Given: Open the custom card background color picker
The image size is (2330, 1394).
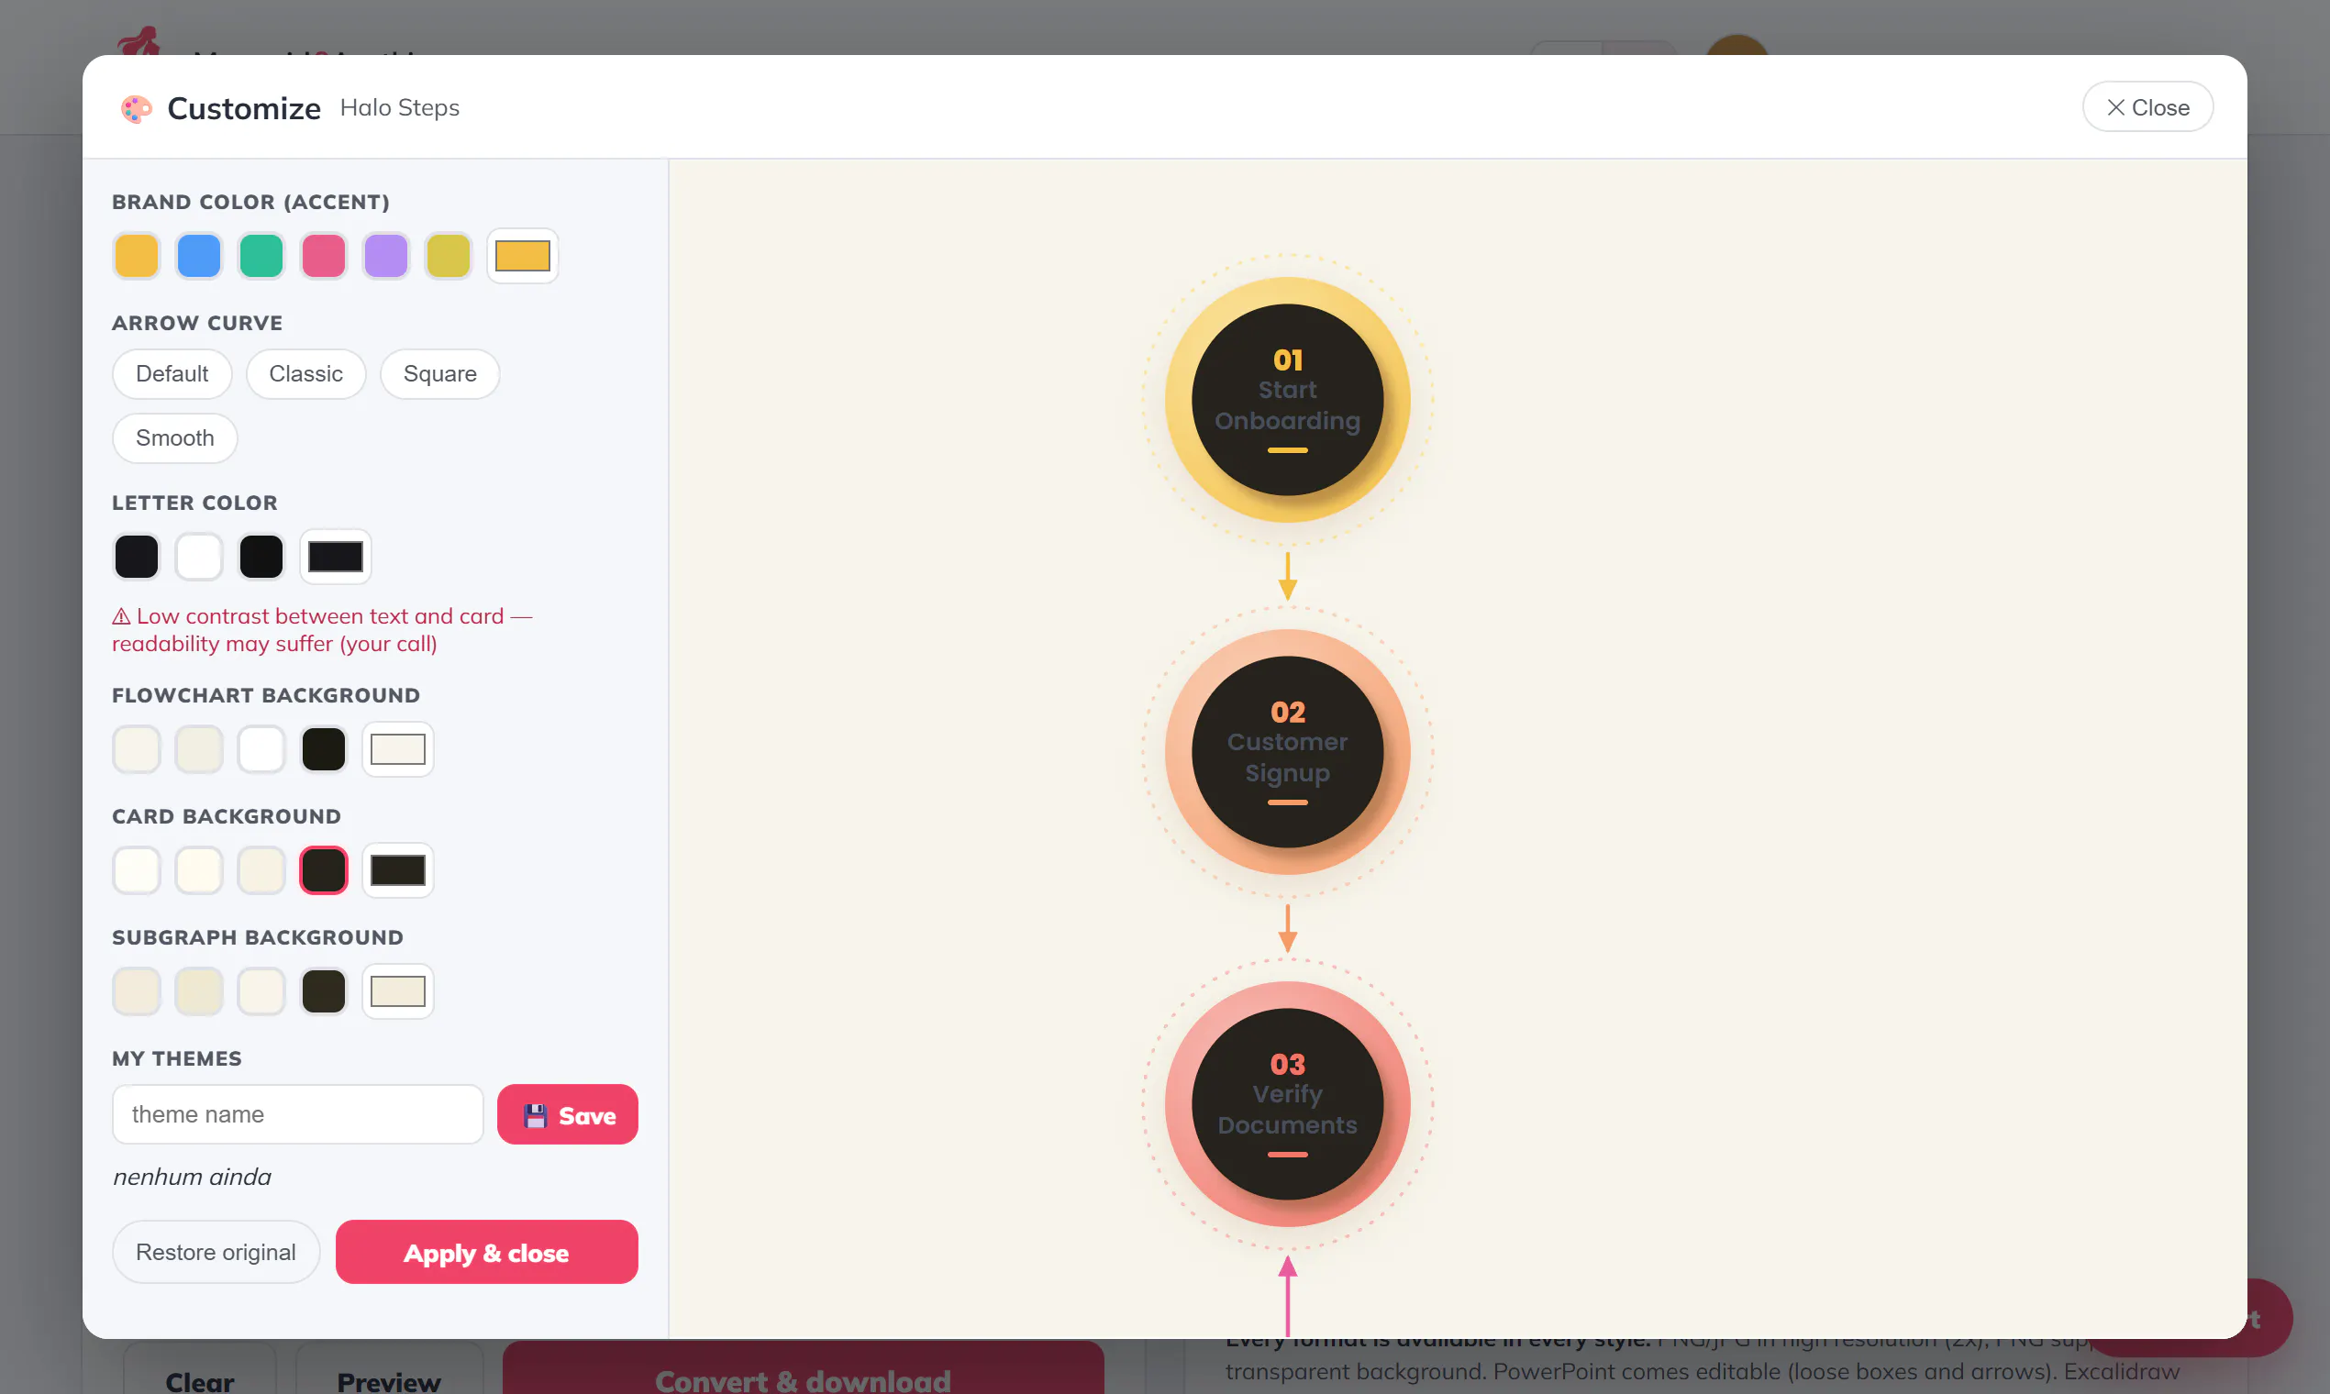Looking at the screenshot, I should (x=398, y=870).
